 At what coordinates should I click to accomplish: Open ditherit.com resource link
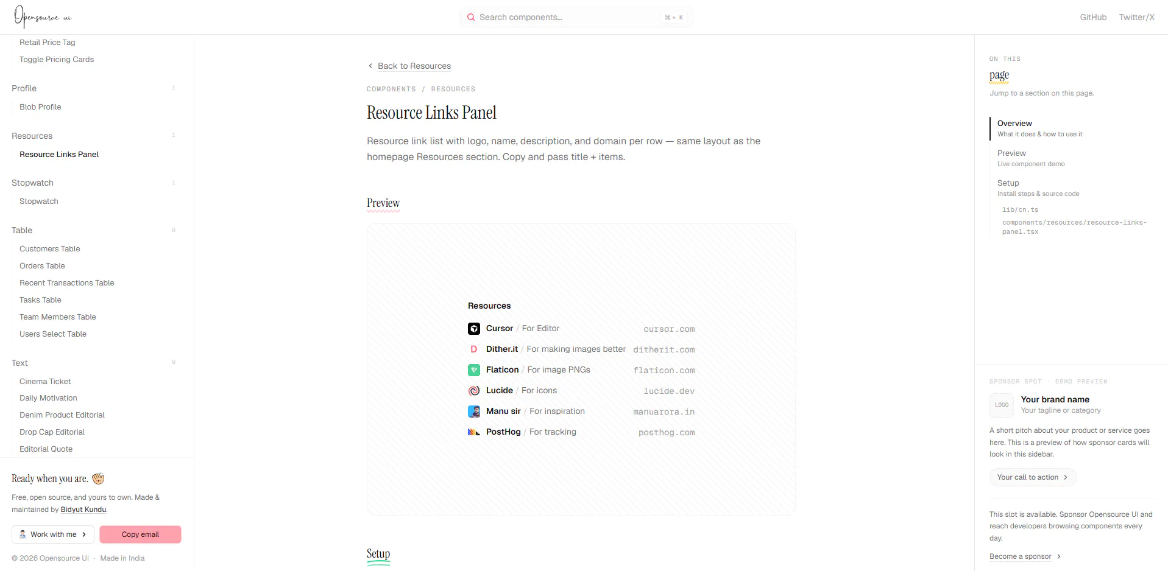click(664, 349)
